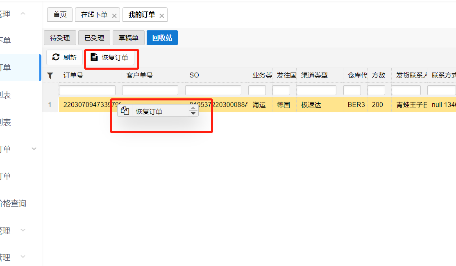The width and height of the screenshot is (456, 266).
Task: Click the 200 cell in 方数 column
Action: [x=379, y=105]
